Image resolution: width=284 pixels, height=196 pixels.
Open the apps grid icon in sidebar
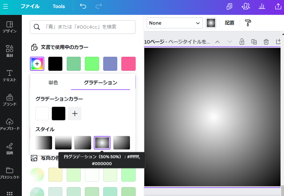9,193
